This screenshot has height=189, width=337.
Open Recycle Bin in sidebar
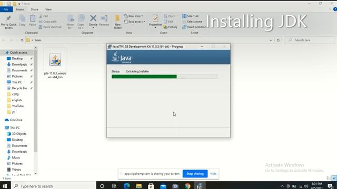point(19,88)
